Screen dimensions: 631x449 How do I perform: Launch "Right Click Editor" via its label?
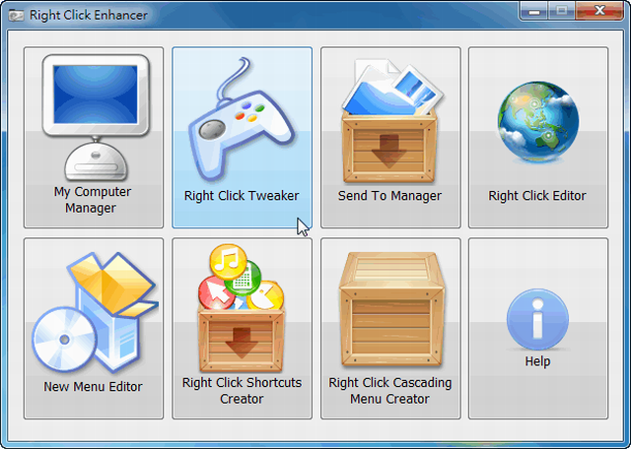click(x=537, y=196)
